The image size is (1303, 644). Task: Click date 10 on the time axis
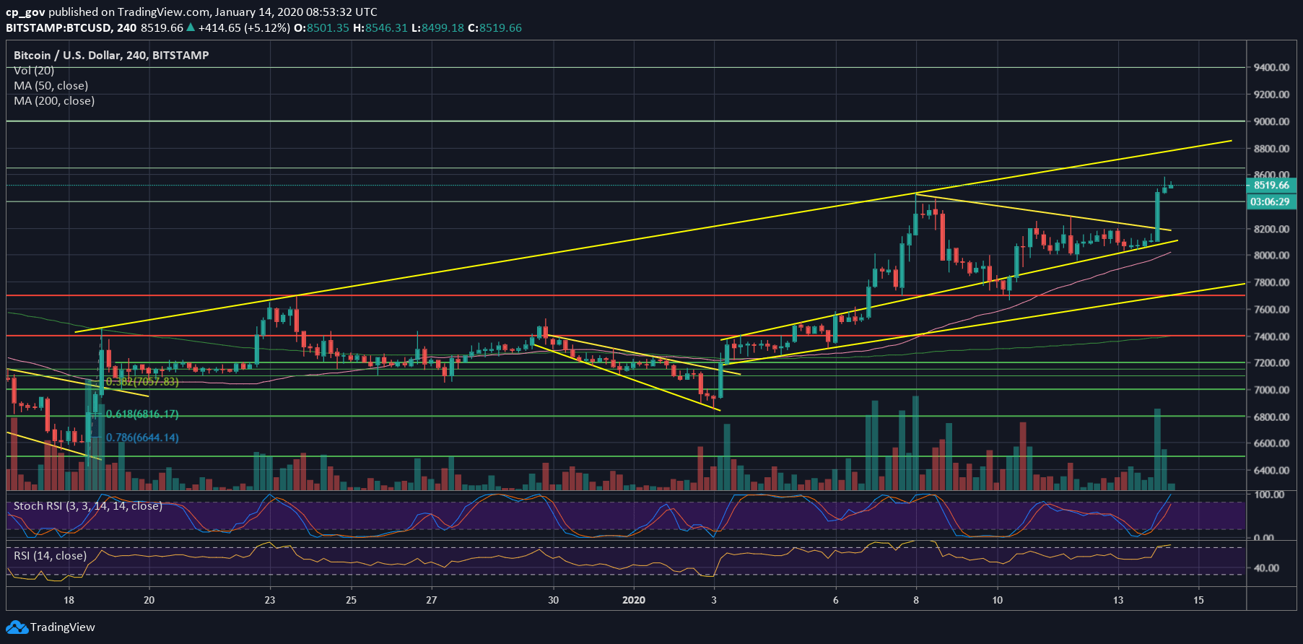point(997,600)
